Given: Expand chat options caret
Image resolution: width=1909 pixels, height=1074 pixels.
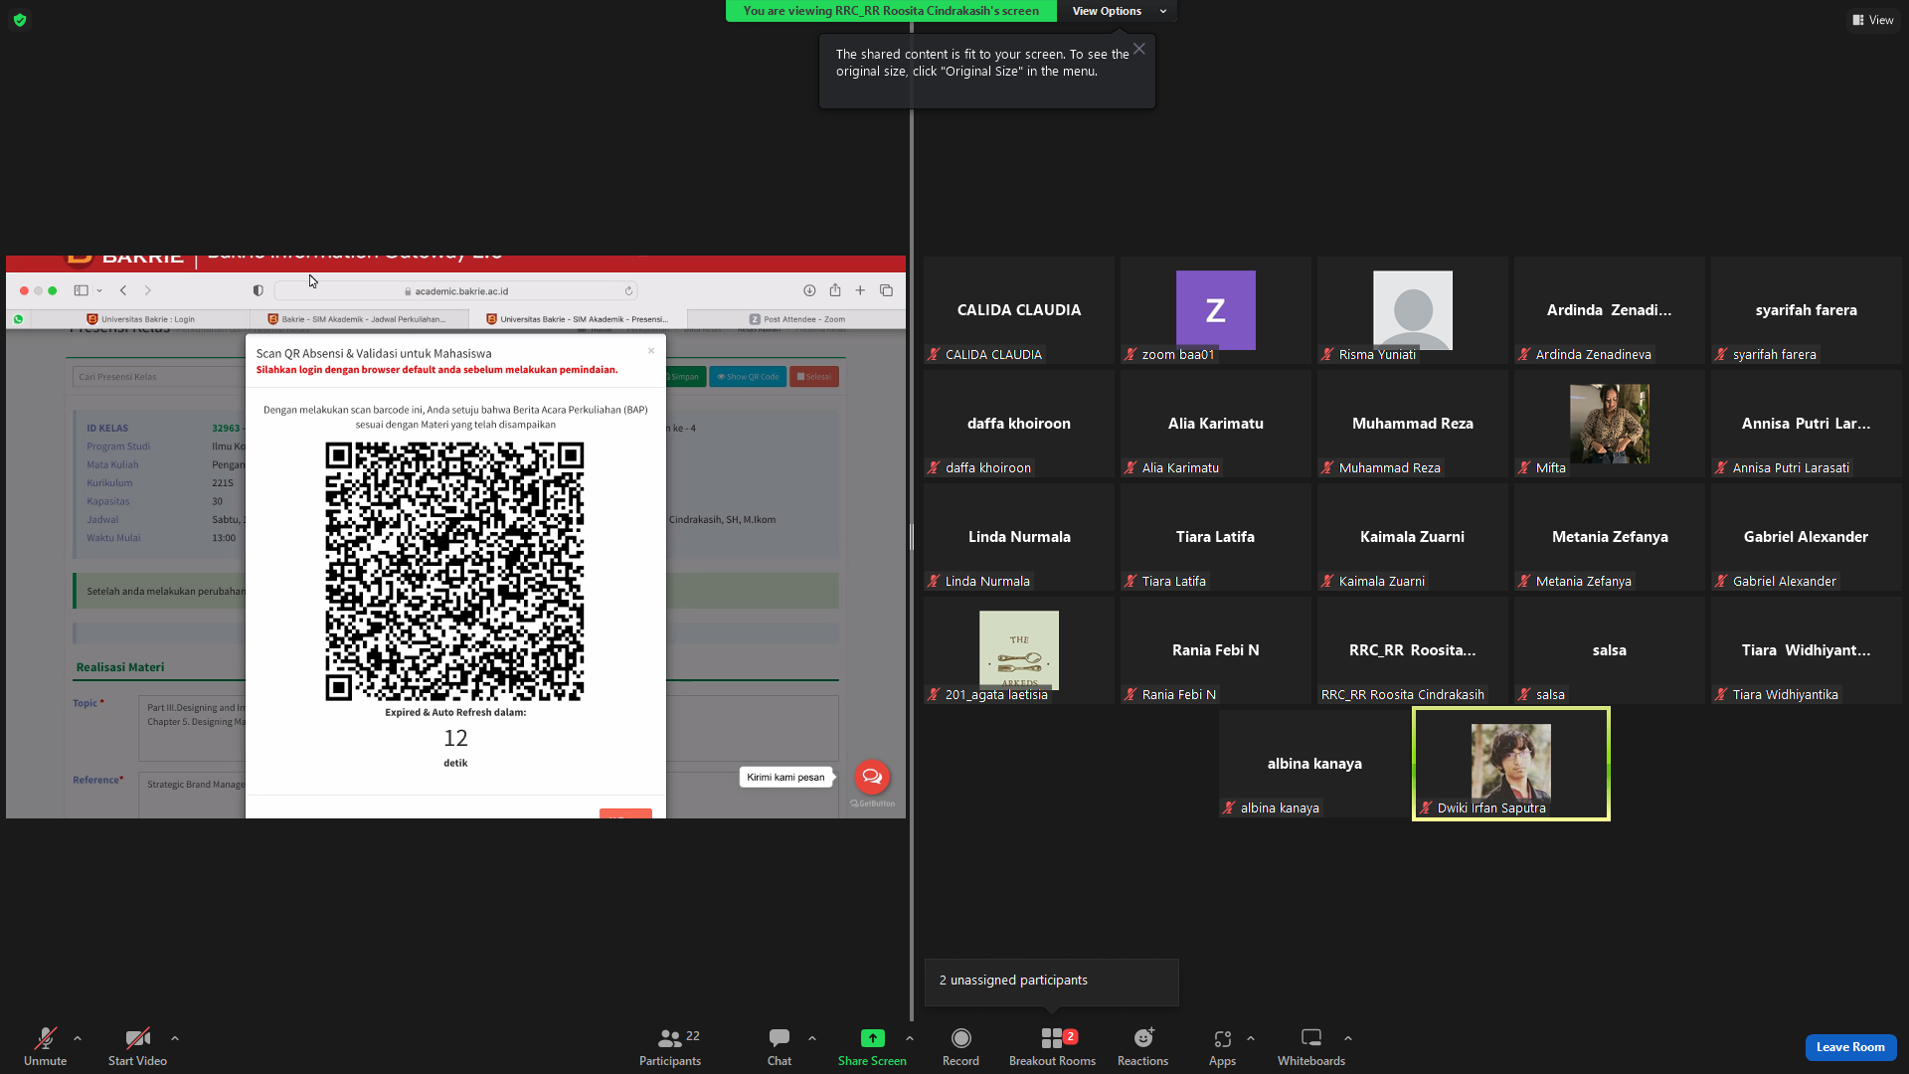Looking at the screenshot, I should pos(812,1038).
